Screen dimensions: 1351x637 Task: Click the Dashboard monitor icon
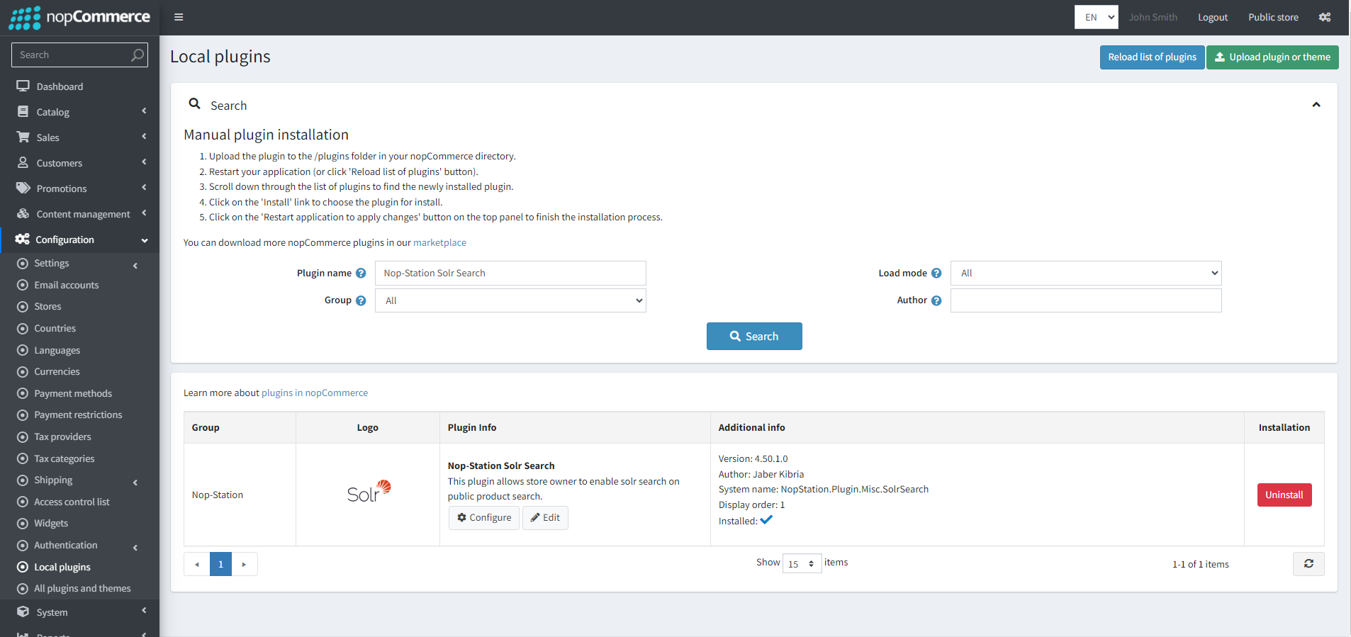click(x=23, y=86)
